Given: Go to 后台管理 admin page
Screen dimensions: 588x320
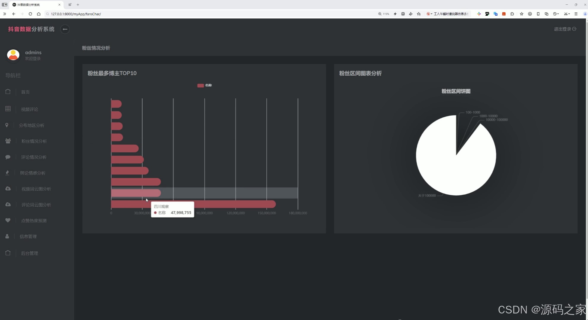Looking at the screenshot, I should coord(29,253).
